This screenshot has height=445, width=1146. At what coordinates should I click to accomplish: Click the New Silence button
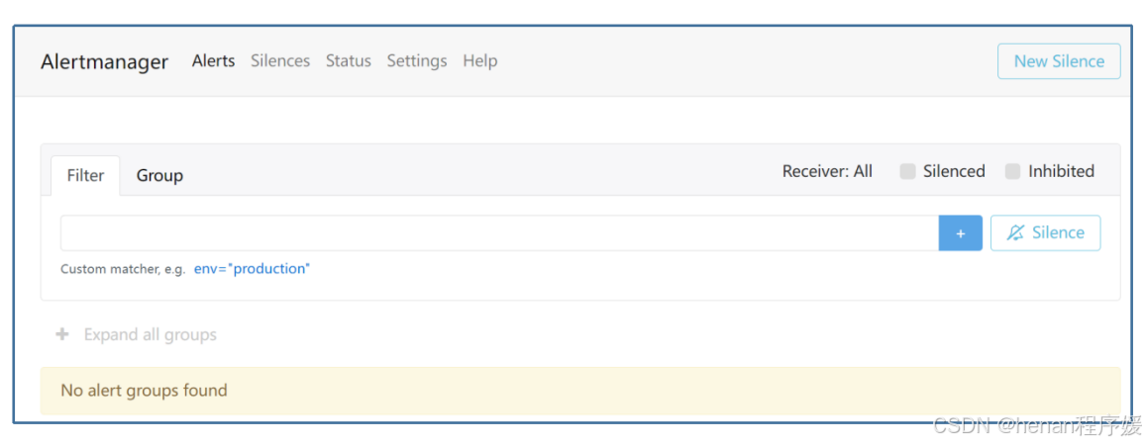click(1059, 61)
